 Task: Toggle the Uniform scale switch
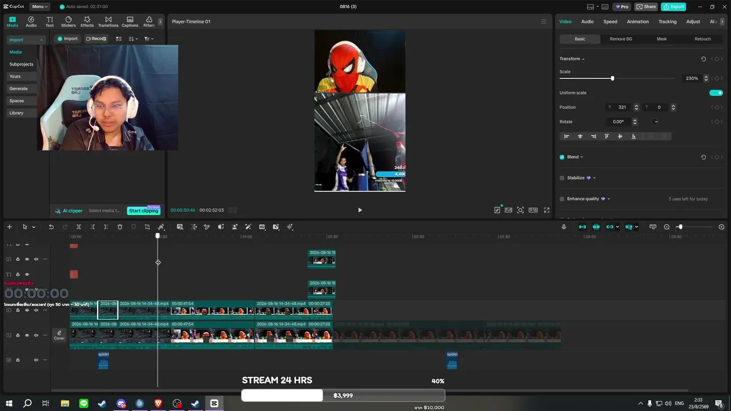pyautogui.click(x=716, y=93)
